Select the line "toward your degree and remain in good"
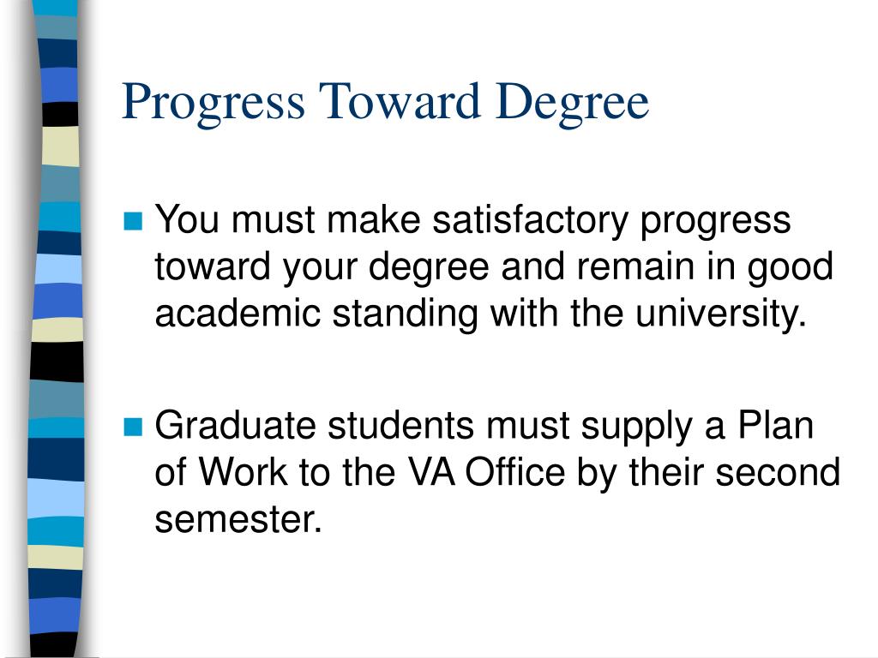878x658 pixels. tap(494, 267)
